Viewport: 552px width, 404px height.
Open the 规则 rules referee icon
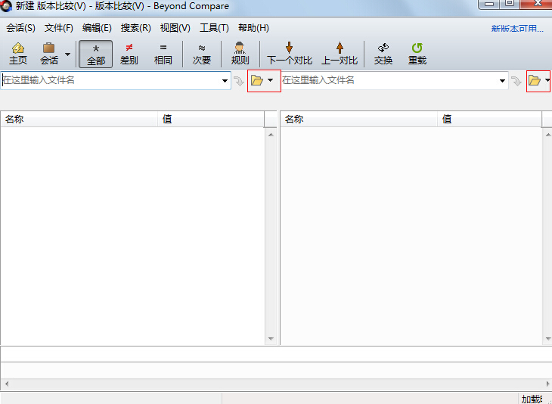point(240,54)
